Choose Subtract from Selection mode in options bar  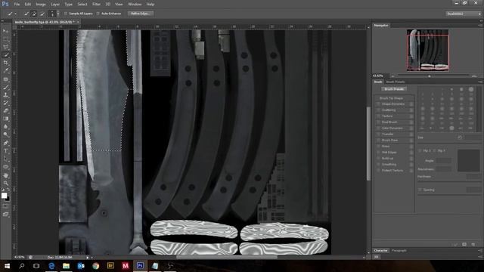(x=42, y=14)
